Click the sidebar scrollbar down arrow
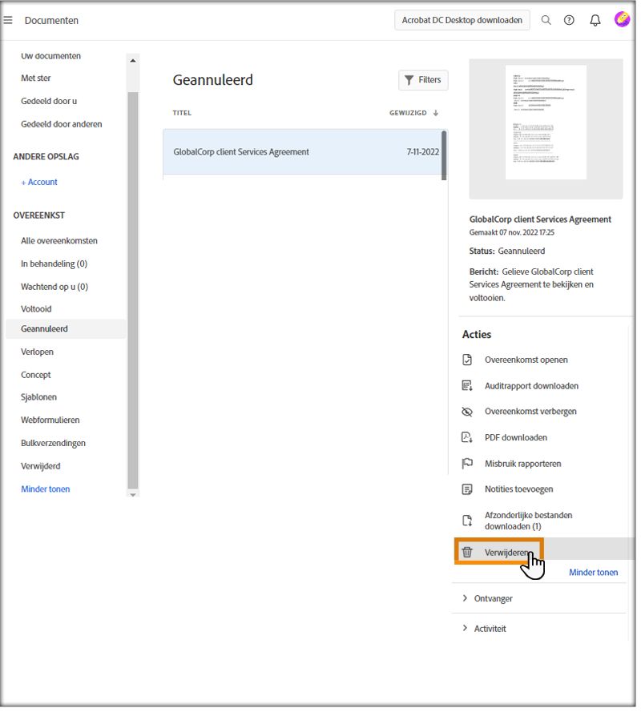 click(133, 495)
